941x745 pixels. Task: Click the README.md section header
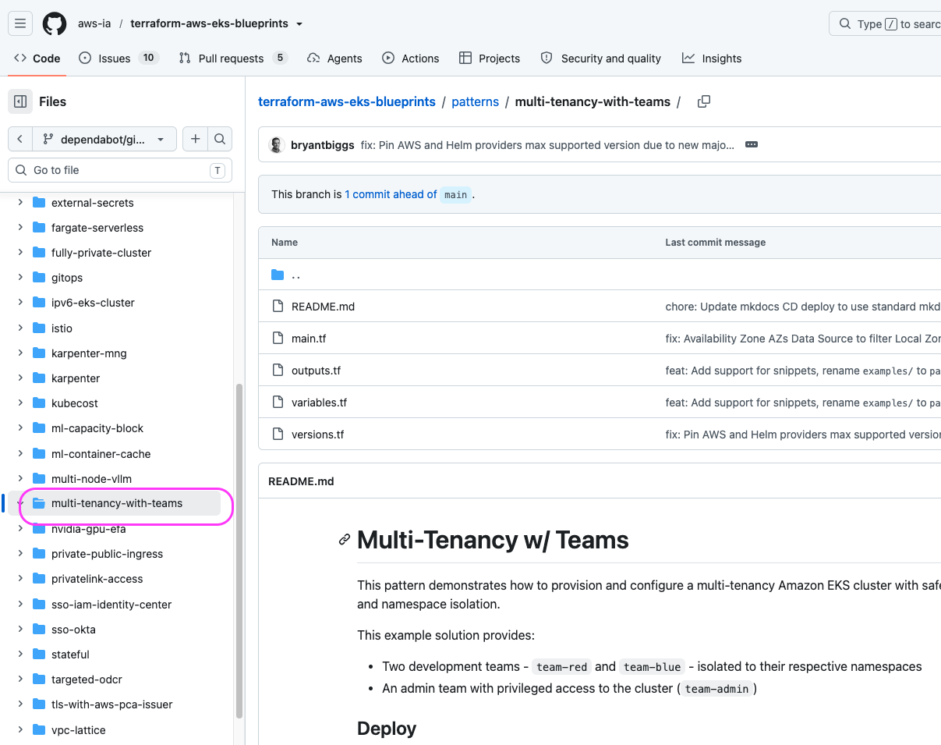tap(301, 481)
